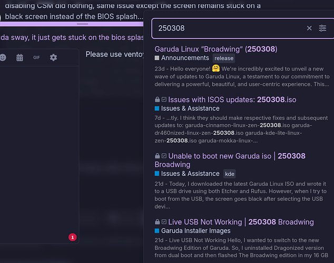
Task: Insert date using calendar icon
Action: (19, 57)
